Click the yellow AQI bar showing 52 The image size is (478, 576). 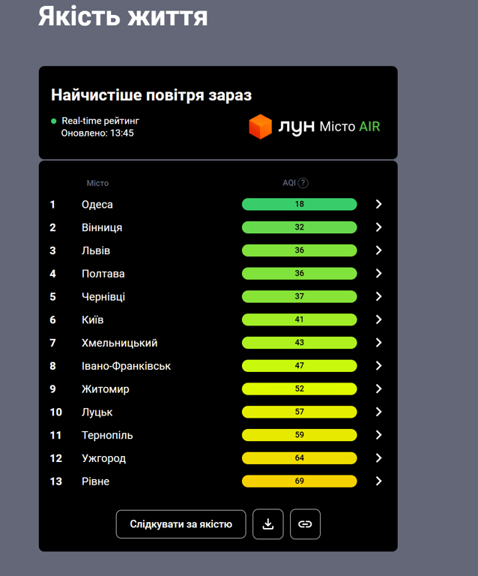click(x=299, y=389)
